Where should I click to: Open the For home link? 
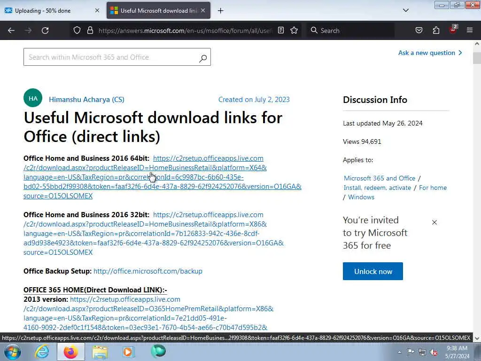[433, 188]
